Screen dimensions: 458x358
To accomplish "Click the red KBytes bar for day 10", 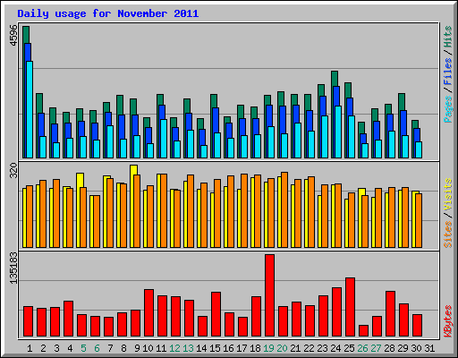I will [148, 312].
